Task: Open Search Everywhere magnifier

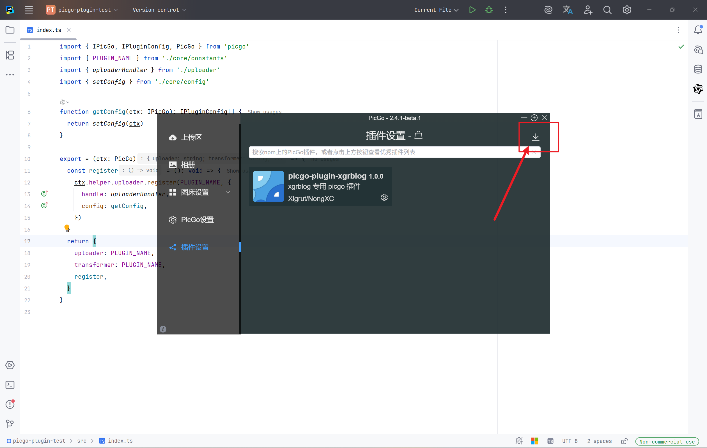Action: 607,10
